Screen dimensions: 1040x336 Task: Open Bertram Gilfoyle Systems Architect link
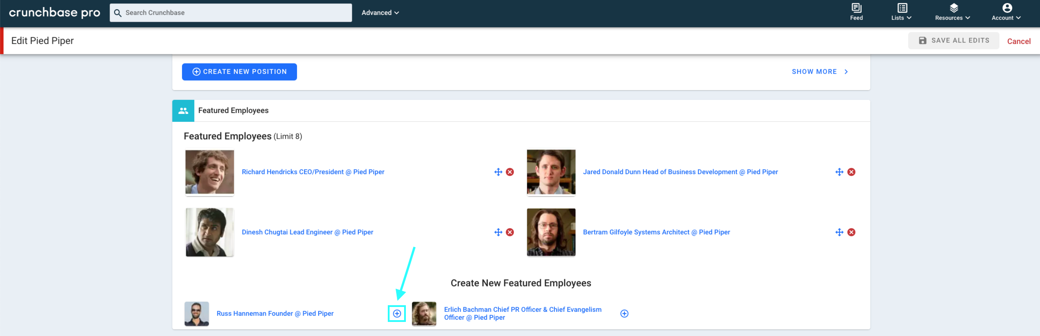coord(657,232)
